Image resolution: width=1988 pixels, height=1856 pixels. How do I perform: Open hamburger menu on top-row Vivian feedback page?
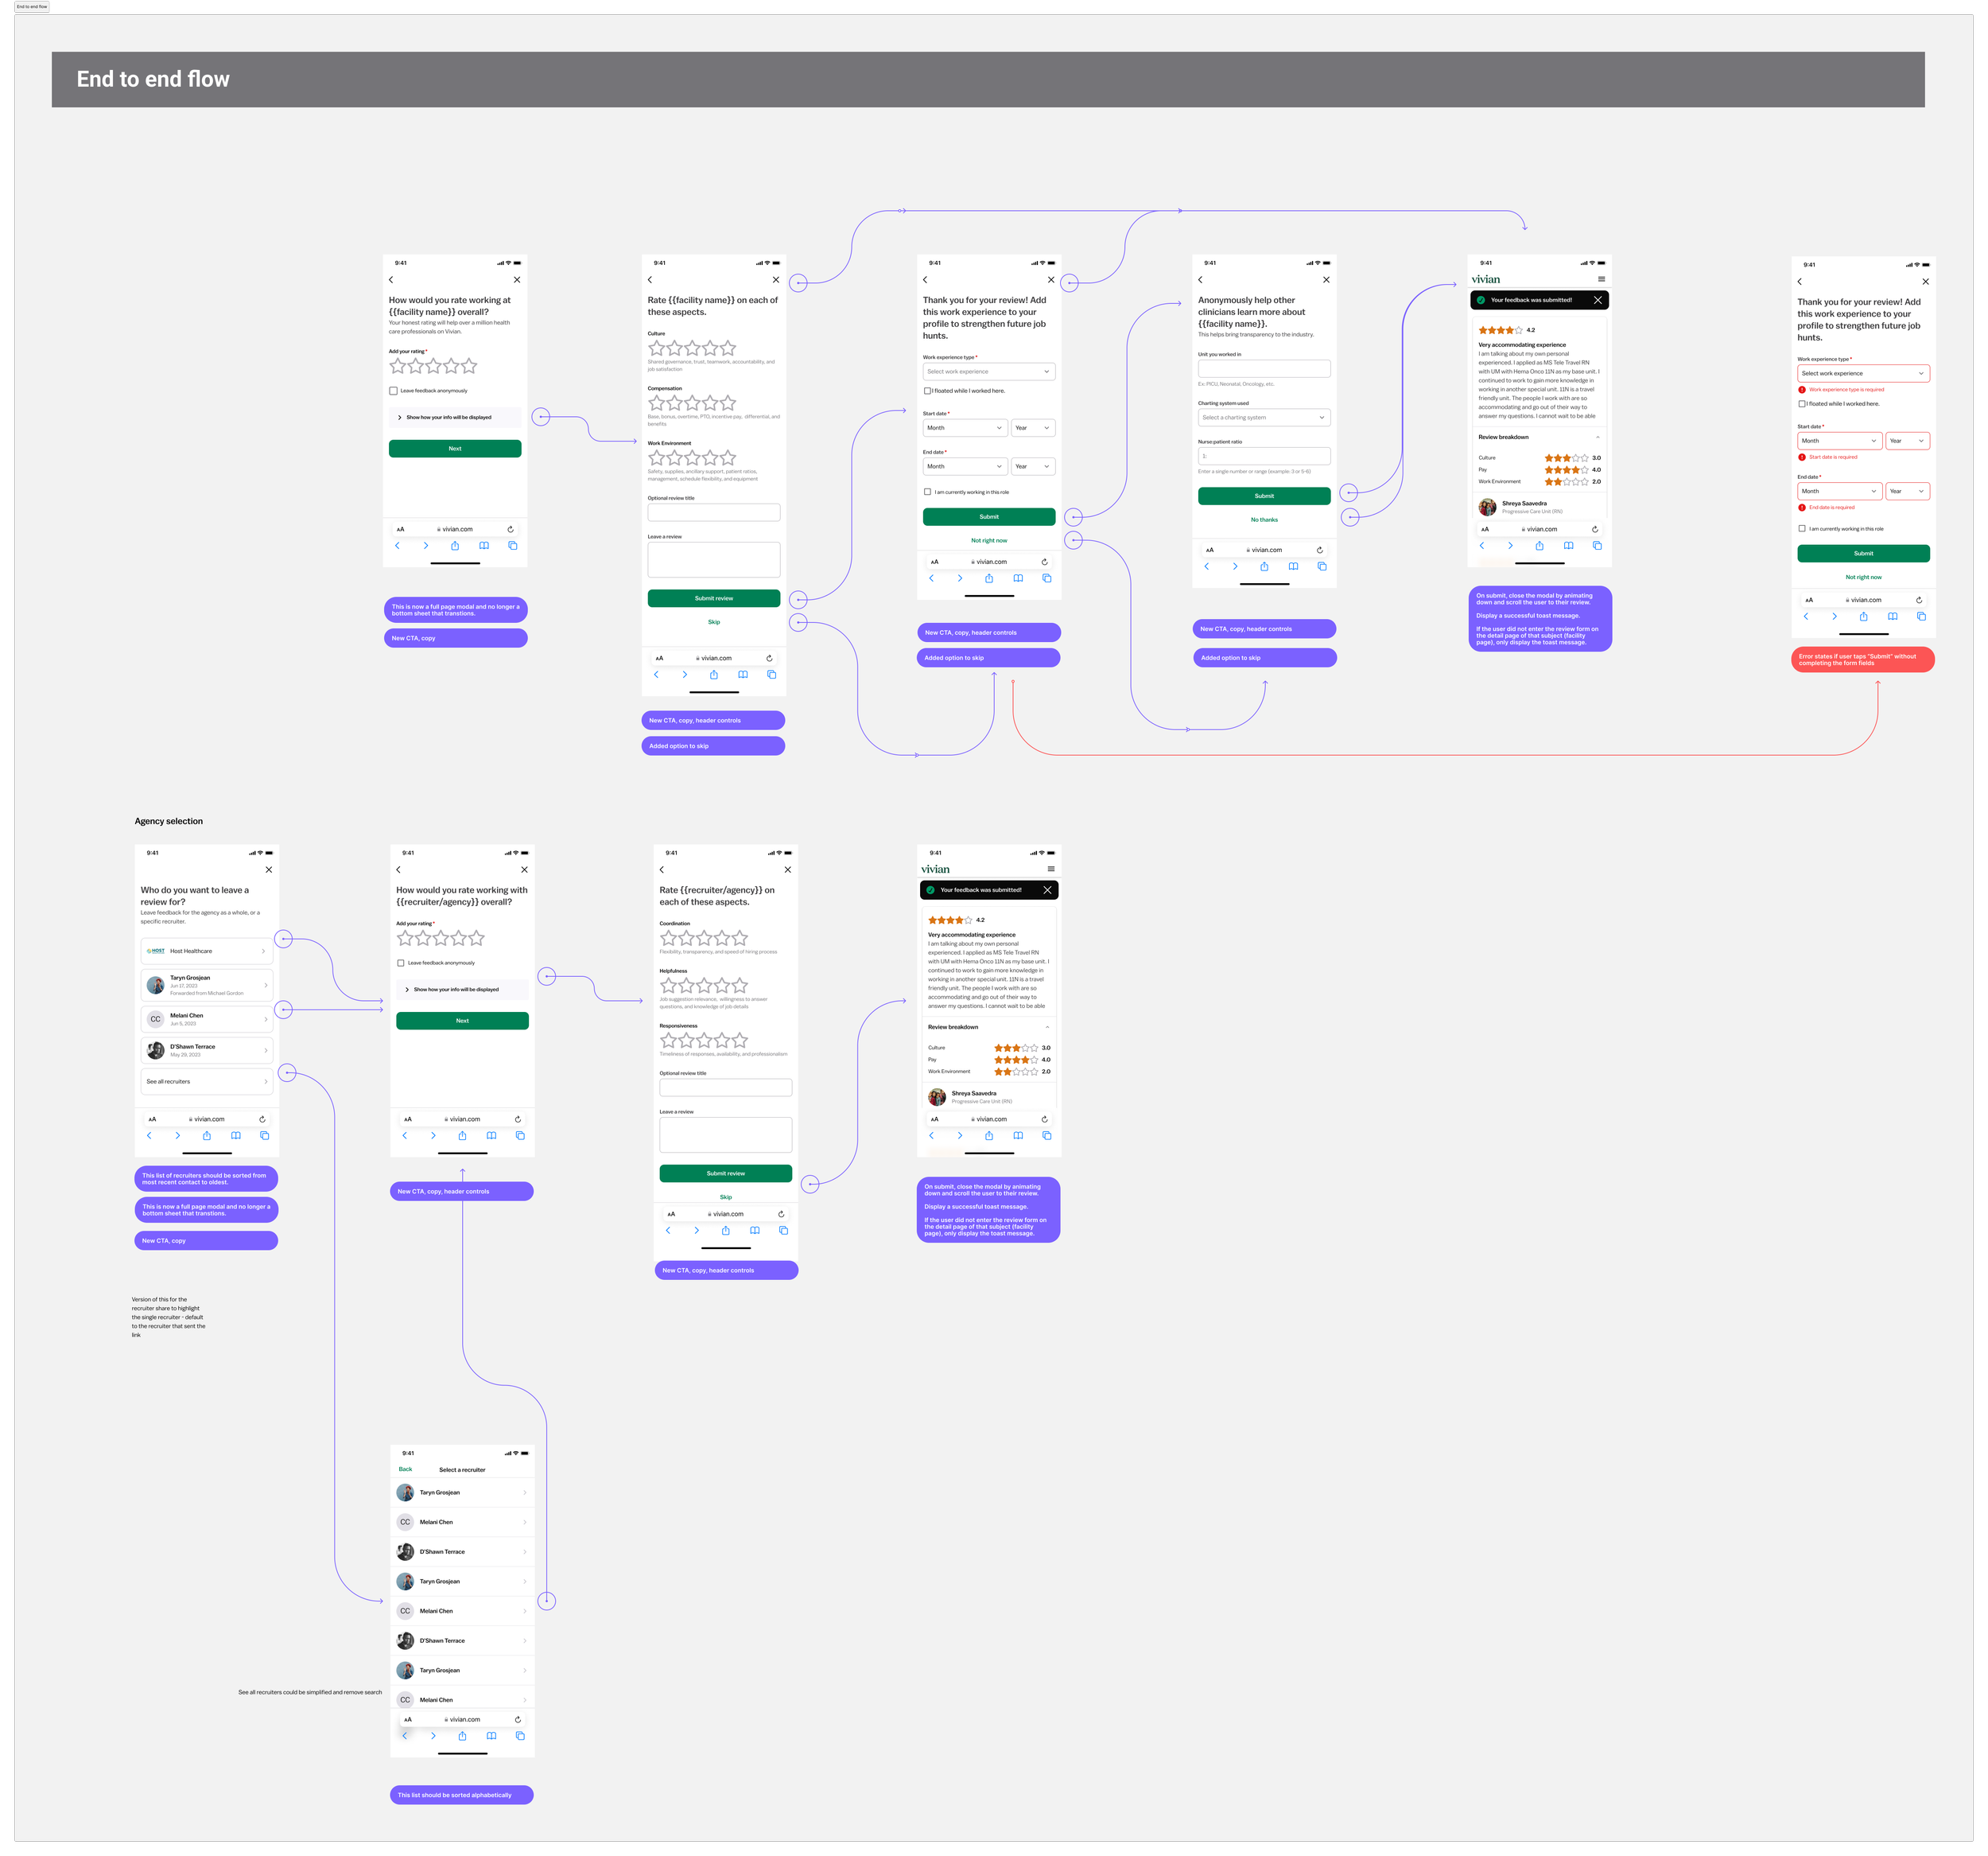pos(1601,279)
